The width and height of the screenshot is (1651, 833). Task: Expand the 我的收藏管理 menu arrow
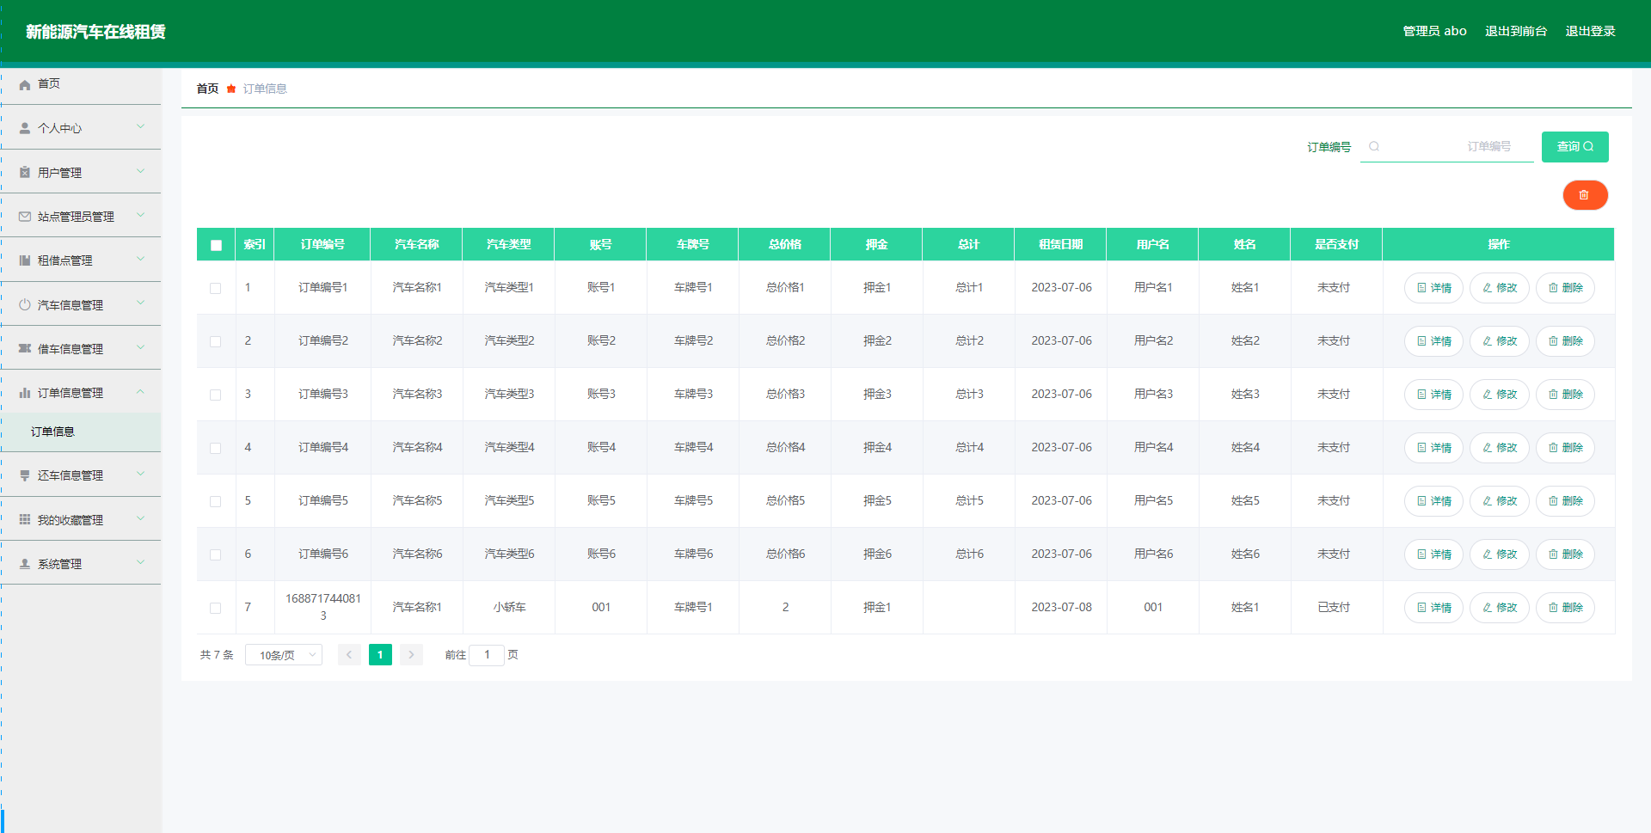140,518
